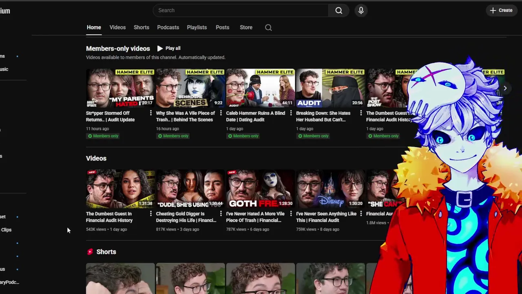The height and width of the screenshot is (294, 522).
Task: Switch to the Posts tab
Action: (222, 27)
